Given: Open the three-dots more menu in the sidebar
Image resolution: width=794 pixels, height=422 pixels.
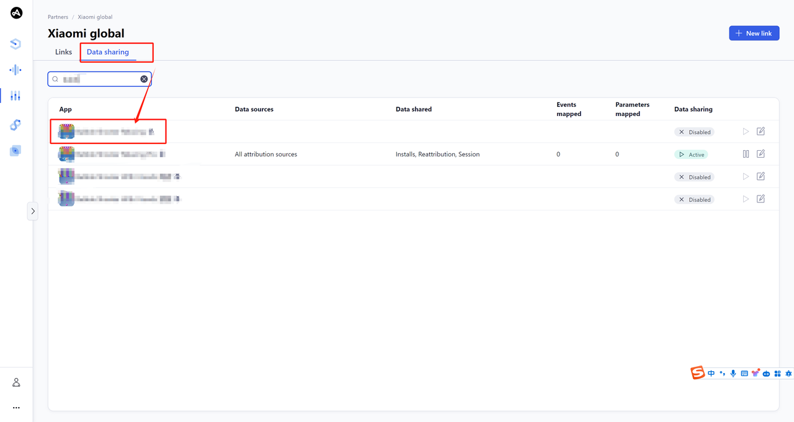Looking at the screenshot, I should 16,408.
